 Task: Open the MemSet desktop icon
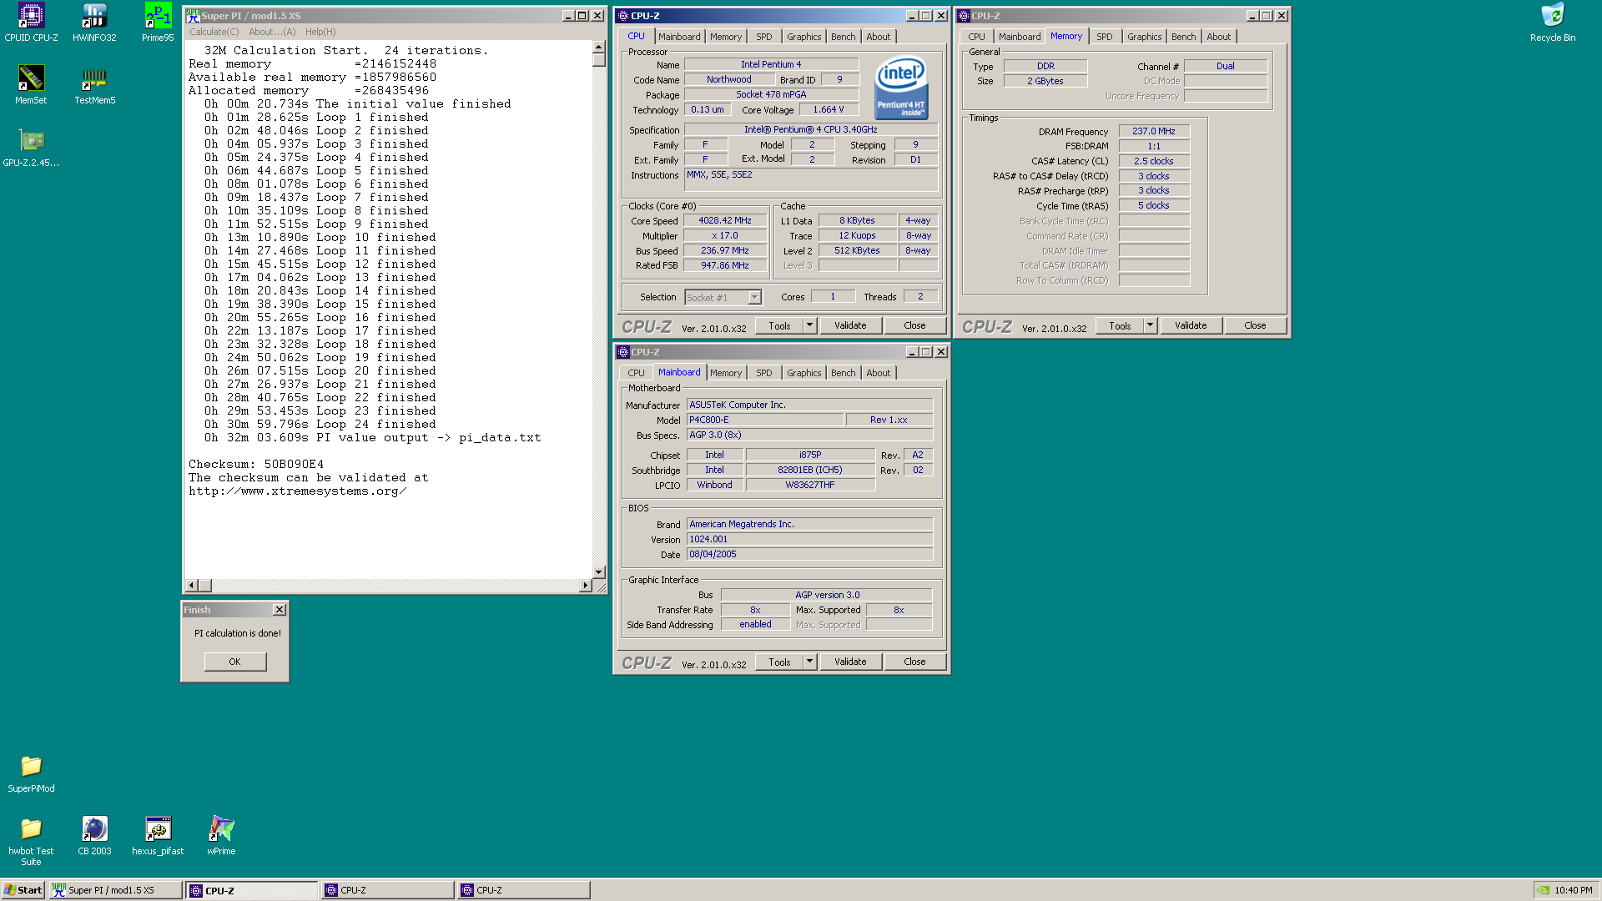click(x=31, y=85)
